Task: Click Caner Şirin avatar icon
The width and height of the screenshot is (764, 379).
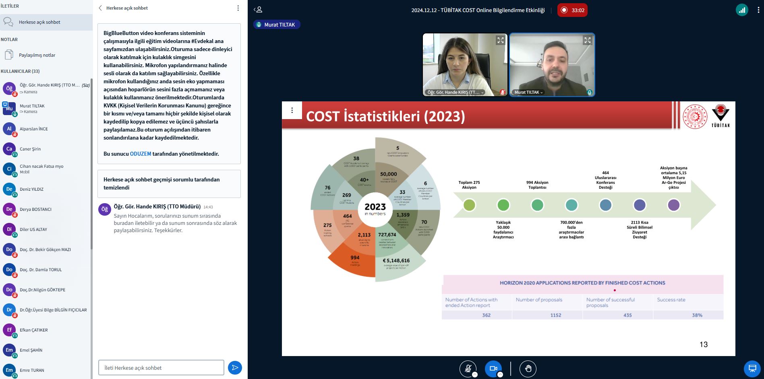Action: 9,149
